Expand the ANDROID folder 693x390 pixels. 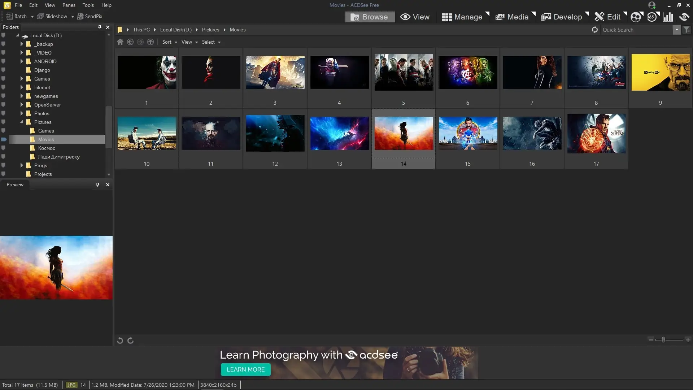click(22, 61)
